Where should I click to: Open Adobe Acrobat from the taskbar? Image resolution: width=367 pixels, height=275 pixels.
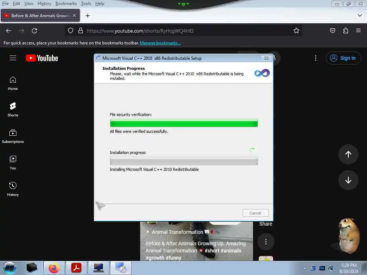[76, 268]
